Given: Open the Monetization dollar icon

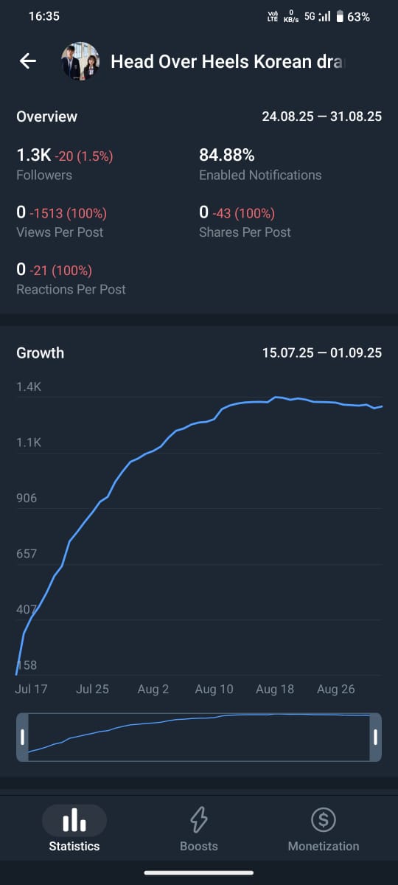Looking at the screenshot, I should pyautogui.click(x=323, y=819).
